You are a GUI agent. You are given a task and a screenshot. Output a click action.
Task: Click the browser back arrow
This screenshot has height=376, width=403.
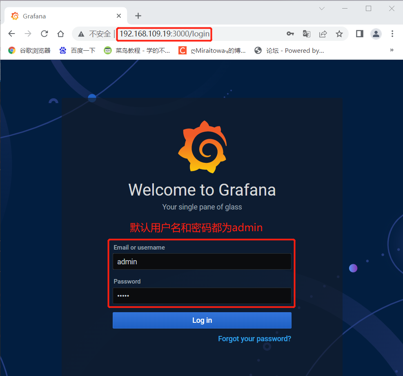(11, 34)
